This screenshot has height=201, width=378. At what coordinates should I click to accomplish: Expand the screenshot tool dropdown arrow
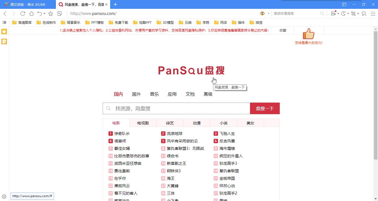[358, 13]
